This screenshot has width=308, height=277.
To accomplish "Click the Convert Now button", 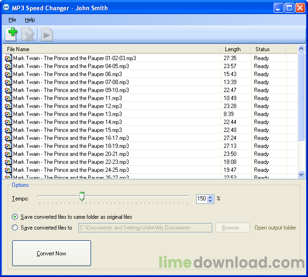I will (52, 253).
